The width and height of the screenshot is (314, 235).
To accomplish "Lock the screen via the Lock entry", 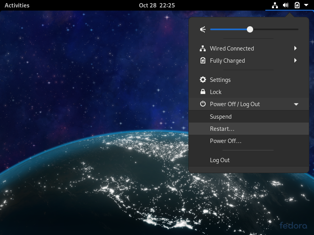I will coord(249,92).
